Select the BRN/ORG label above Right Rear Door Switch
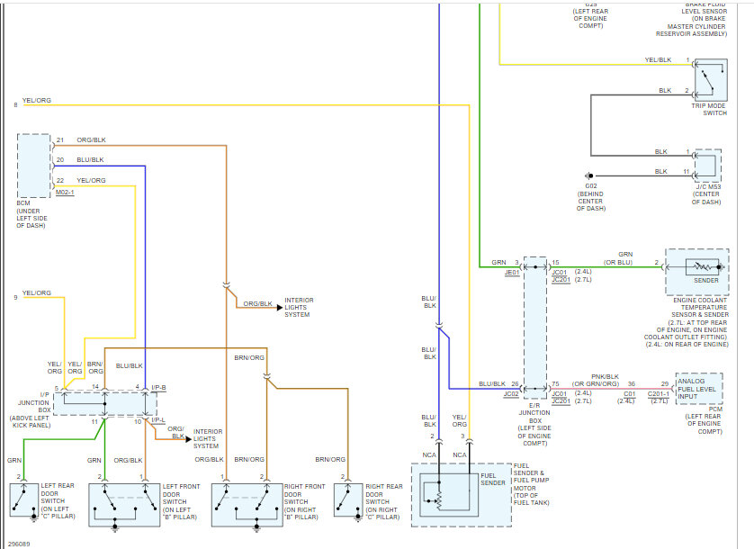Image resolution: width=754 pixels, height=549 pixels. (x=330, y=460)
